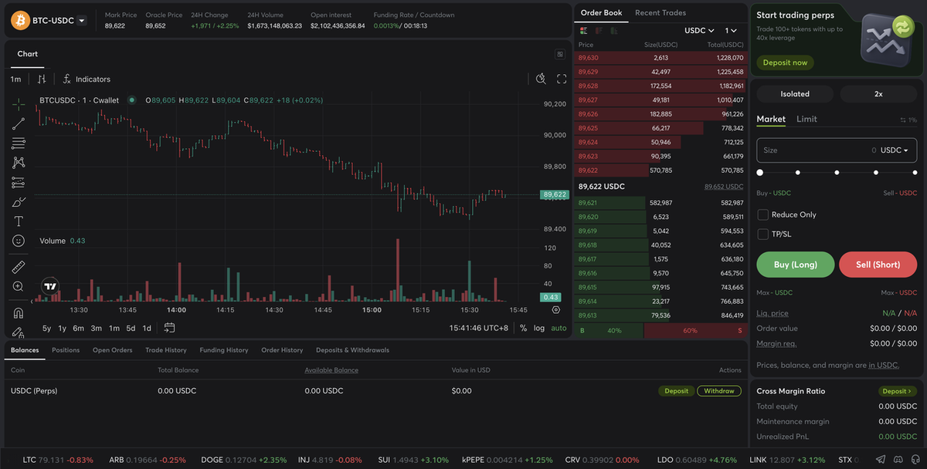Enable the TP/SL checkbox
Screen dimensions: 927x469
coord(762,234)
